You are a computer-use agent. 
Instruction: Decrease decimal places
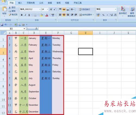tap(115, 15)
